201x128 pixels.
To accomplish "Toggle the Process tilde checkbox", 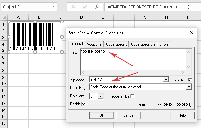I will [132, 96].
